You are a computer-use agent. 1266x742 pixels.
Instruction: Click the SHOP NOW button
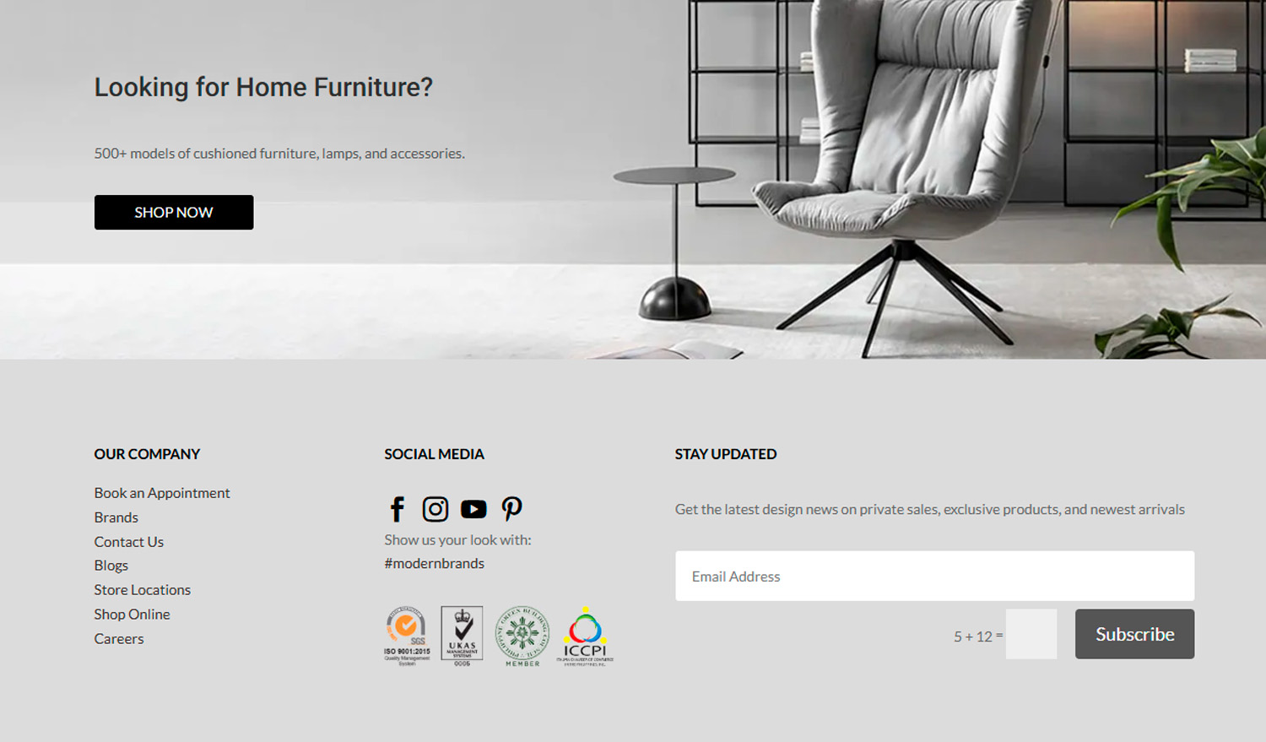[174, 213]
